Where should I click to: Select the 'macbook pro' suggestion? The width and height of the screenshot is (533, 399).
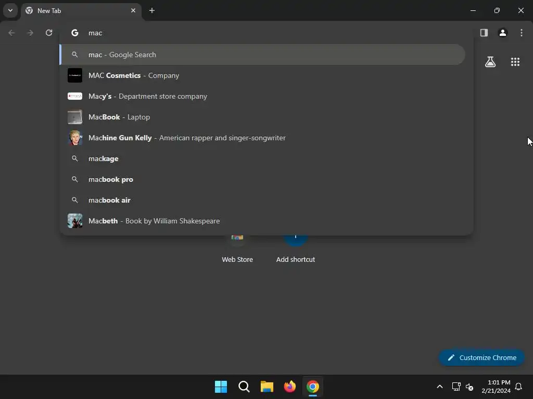tap(262, 179)
